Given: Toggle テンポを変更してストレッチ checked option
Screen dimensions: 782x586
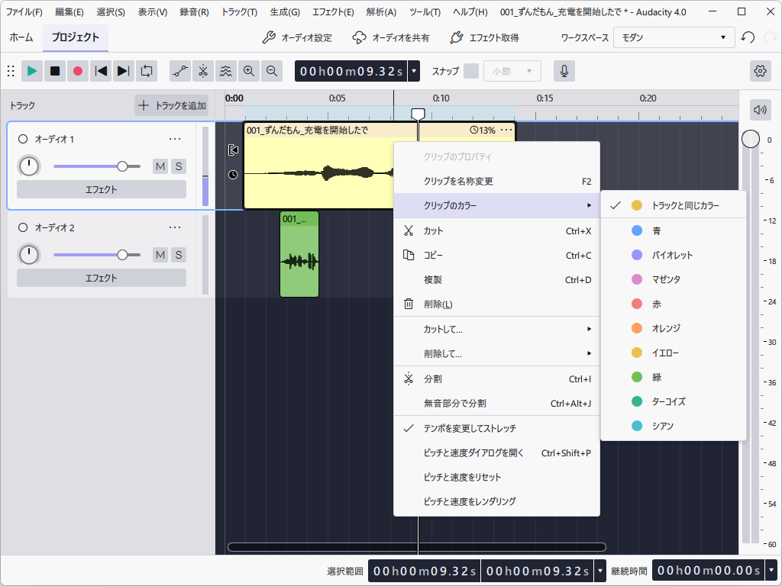Looking at the screenshot, I should tap(496, 429).
